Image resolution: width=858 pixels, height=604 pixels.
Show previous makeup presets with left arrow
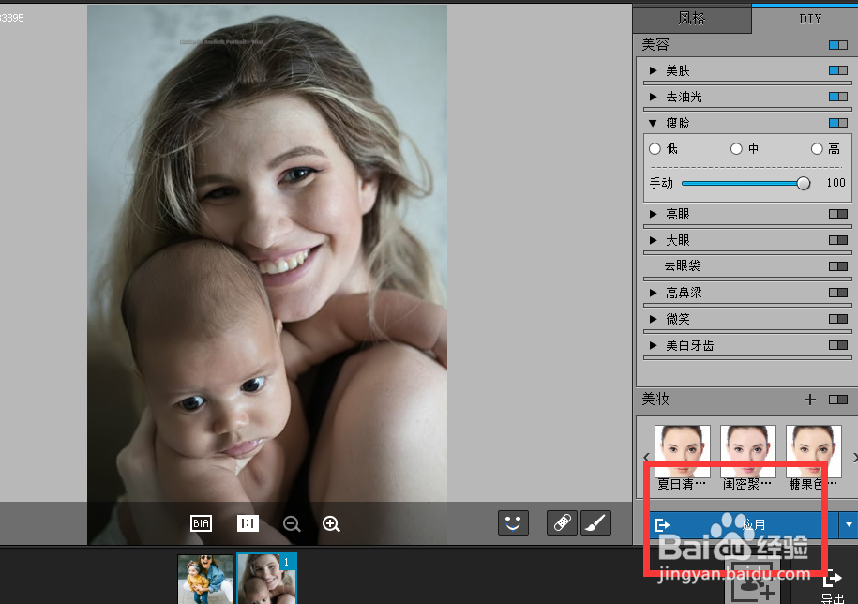tap(646, 457)
